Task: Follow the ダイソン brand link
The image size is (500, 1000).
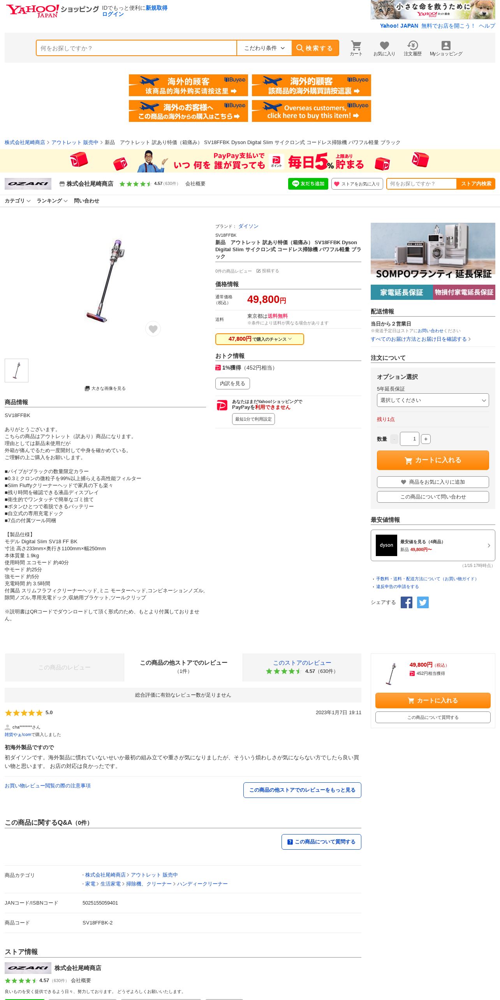Action: 248,226
